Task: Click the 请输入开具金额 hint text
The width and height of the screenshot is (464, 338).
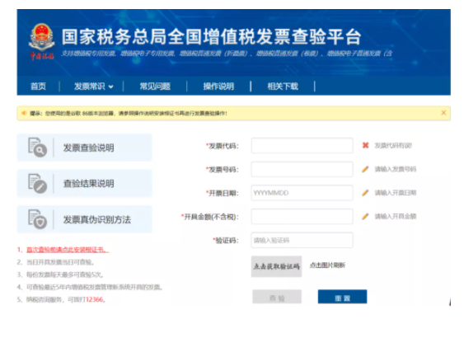Action: tap(396, 217)
